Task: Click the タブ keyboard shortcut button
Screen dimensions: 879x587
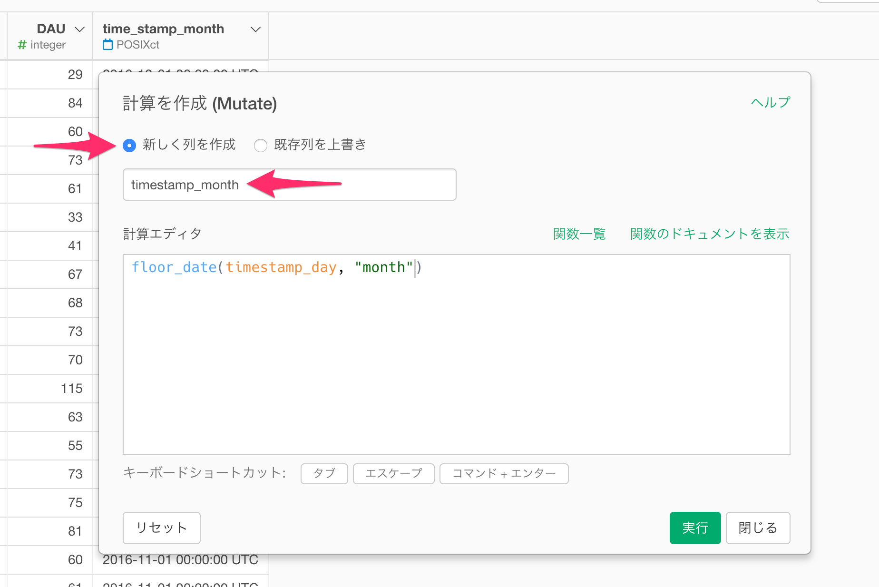Action: tap(324, 473)
